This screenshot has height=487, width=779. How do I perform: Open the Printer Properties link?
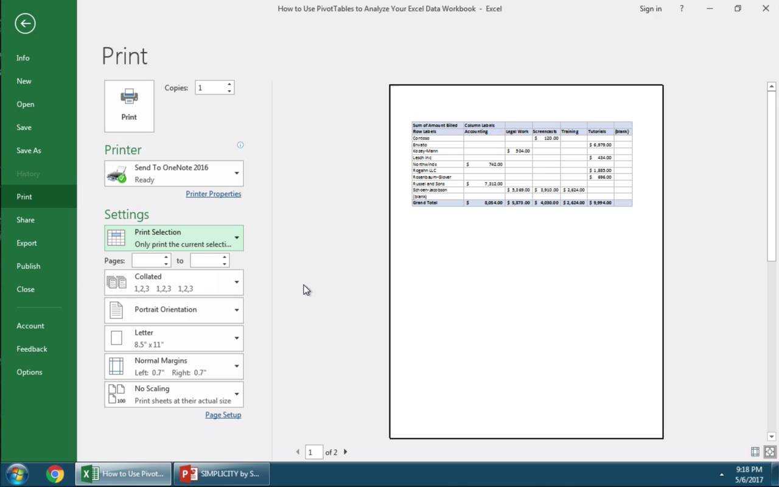tap(213, 194)
